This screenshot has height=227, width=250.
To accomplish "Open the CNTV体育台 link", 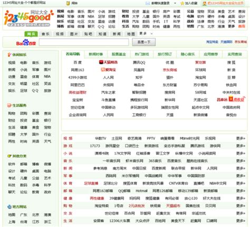I will [178, 183].
